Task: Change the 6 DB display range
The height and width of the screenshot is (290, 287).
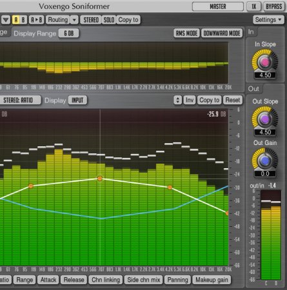Action: (69, 33)
